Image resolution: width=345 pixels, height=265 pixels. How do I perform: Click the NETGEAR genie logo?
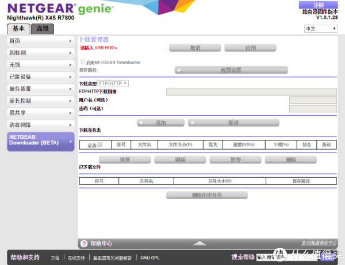coord(60,9)
